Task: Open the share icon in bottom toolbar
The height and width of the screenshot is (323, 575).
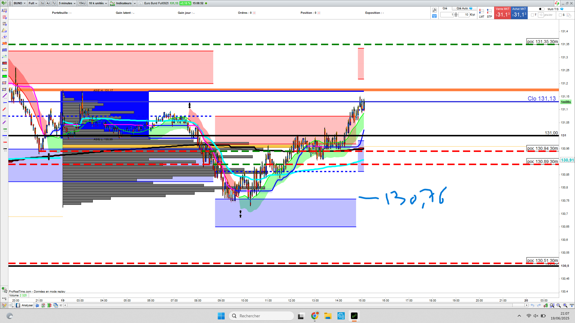Action: (x=11, y=305)
